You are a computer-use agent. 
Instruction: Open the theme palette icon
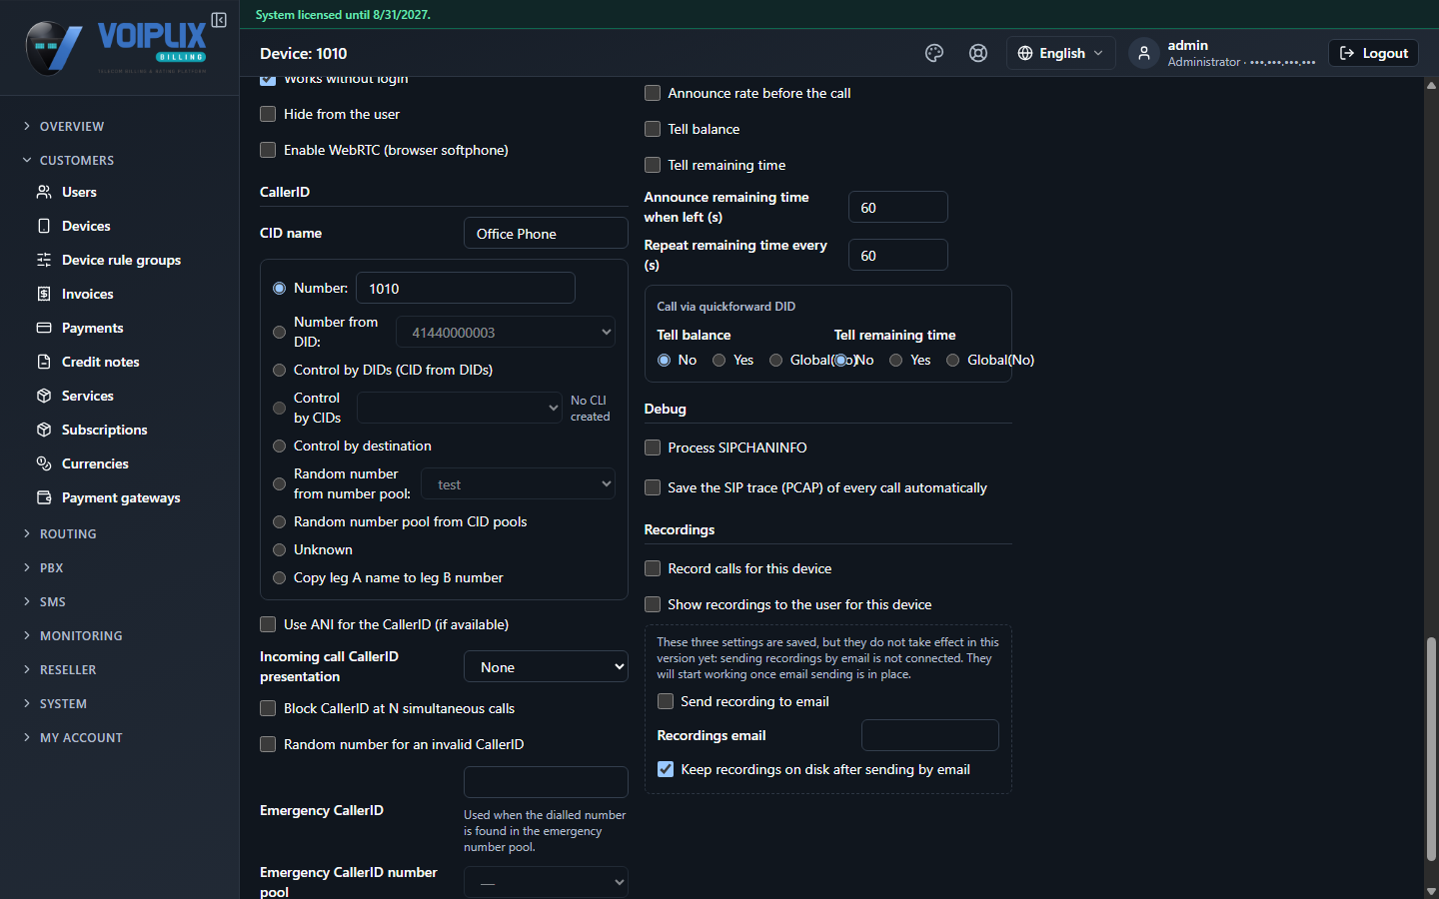934,53
